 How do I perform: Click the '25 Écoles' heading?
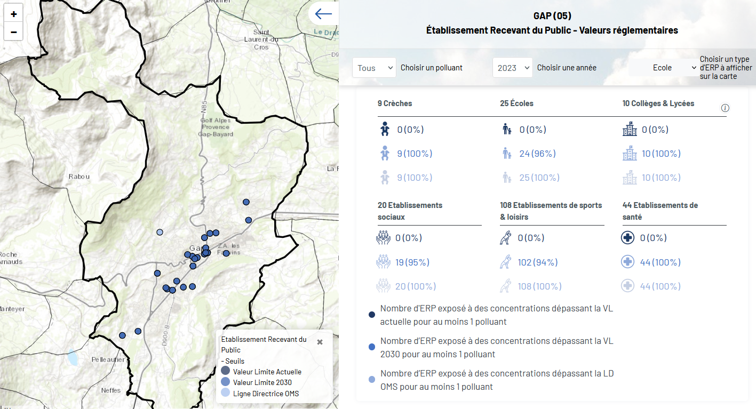516,103
